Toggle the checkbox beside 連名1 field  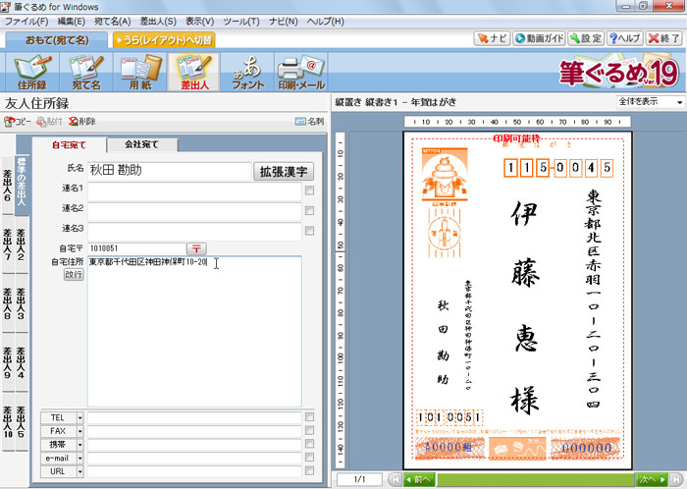point(309,190)
